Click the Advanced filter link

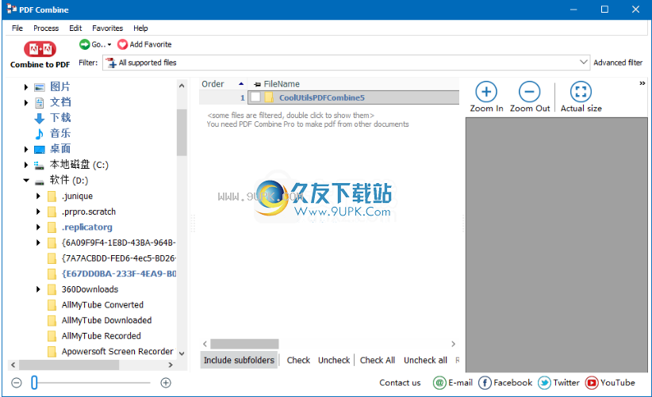coord(617,63)
